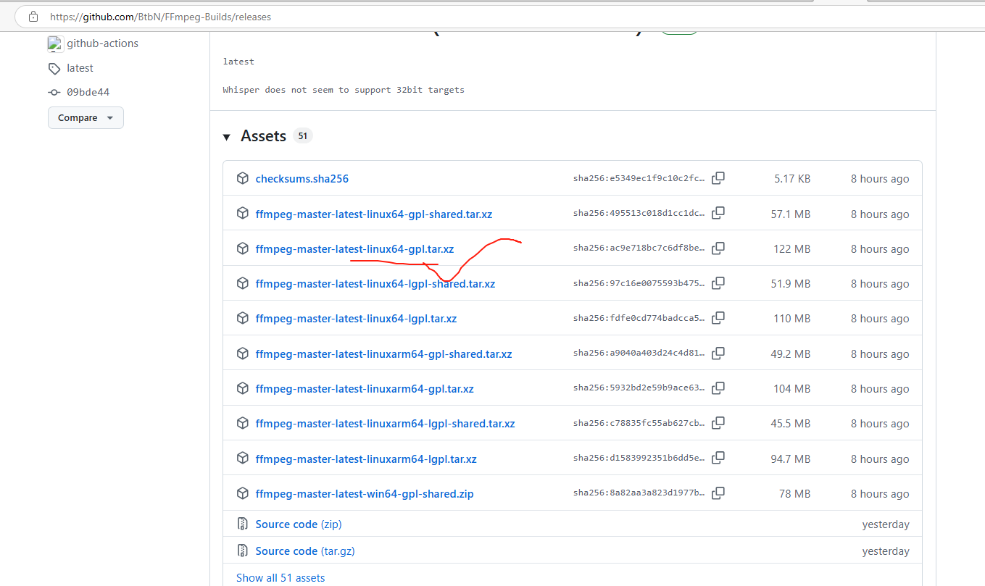Download Source code (tar.gz)
Image resolution: width=985 pixels, height=586 pixels.
click(305, 551)
